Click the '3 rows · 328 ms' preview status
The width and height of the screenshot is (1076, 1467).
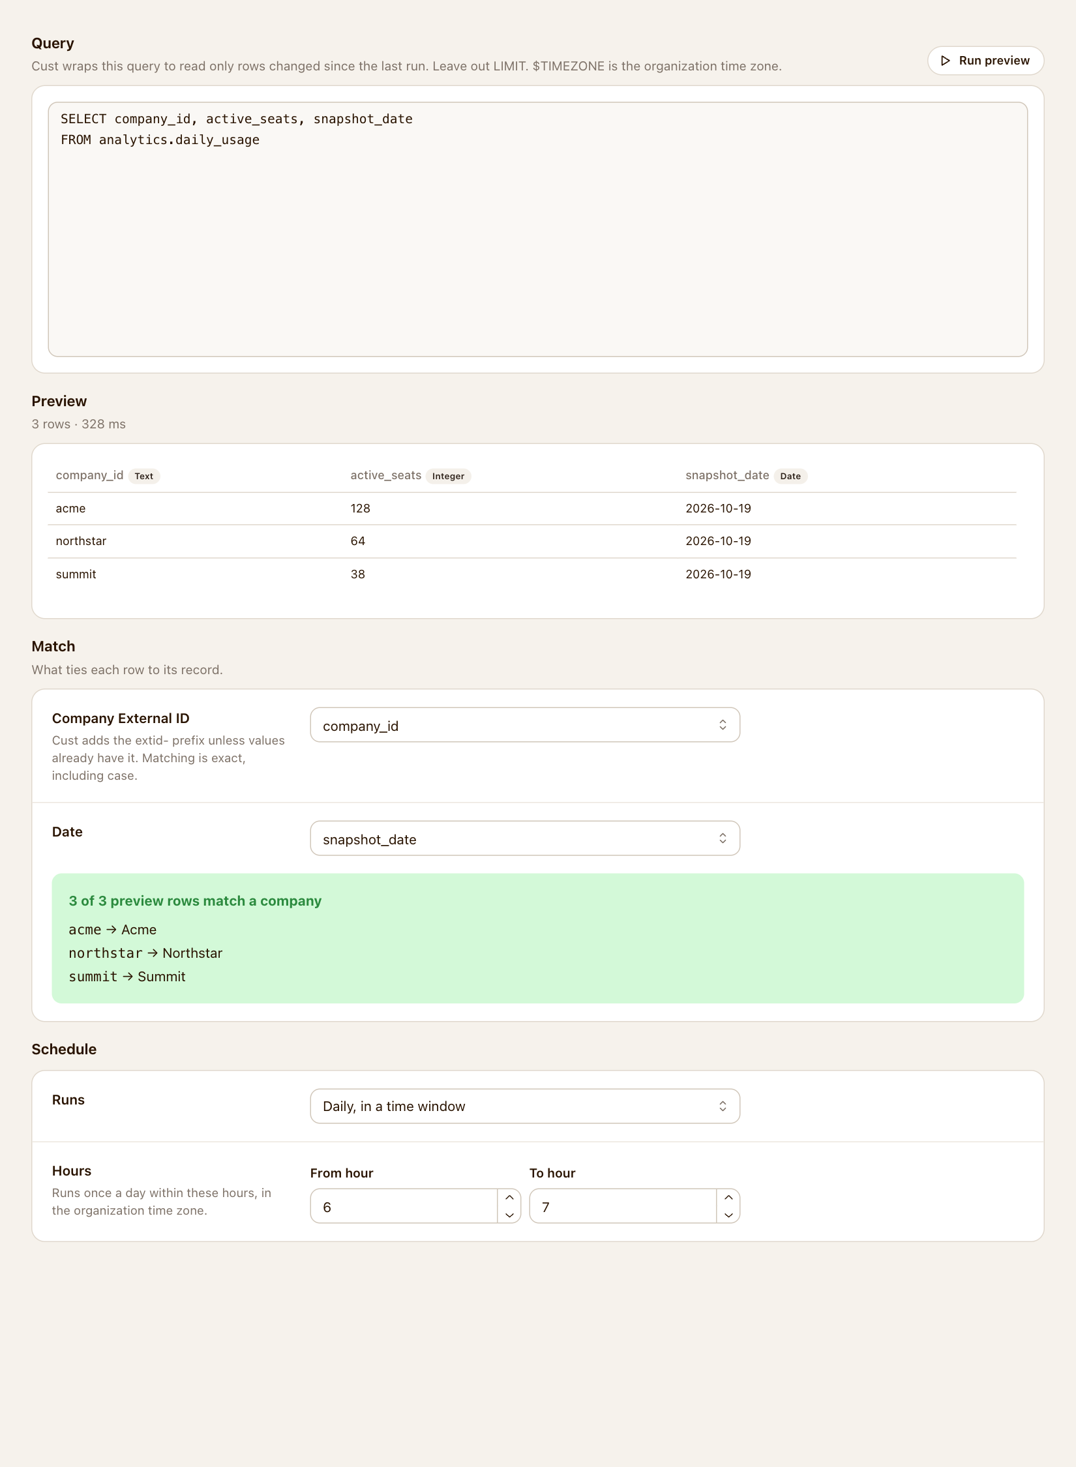coord(79,424)
